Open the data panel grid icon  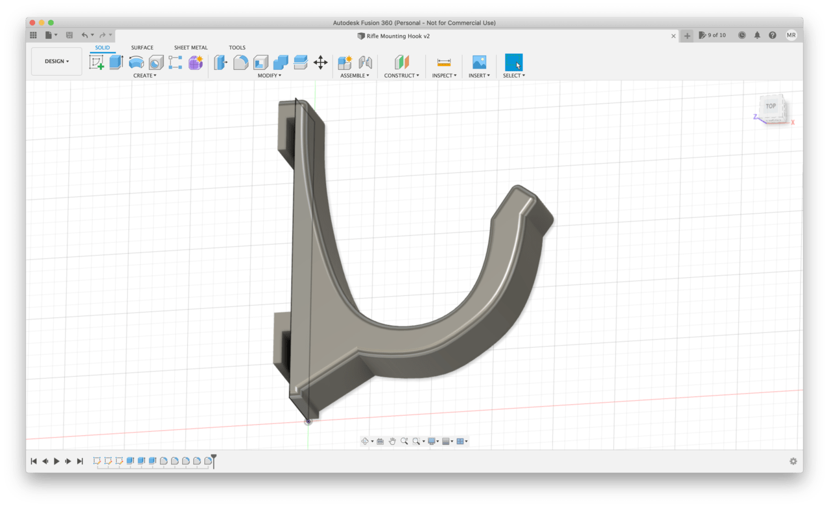pos(34,36)
